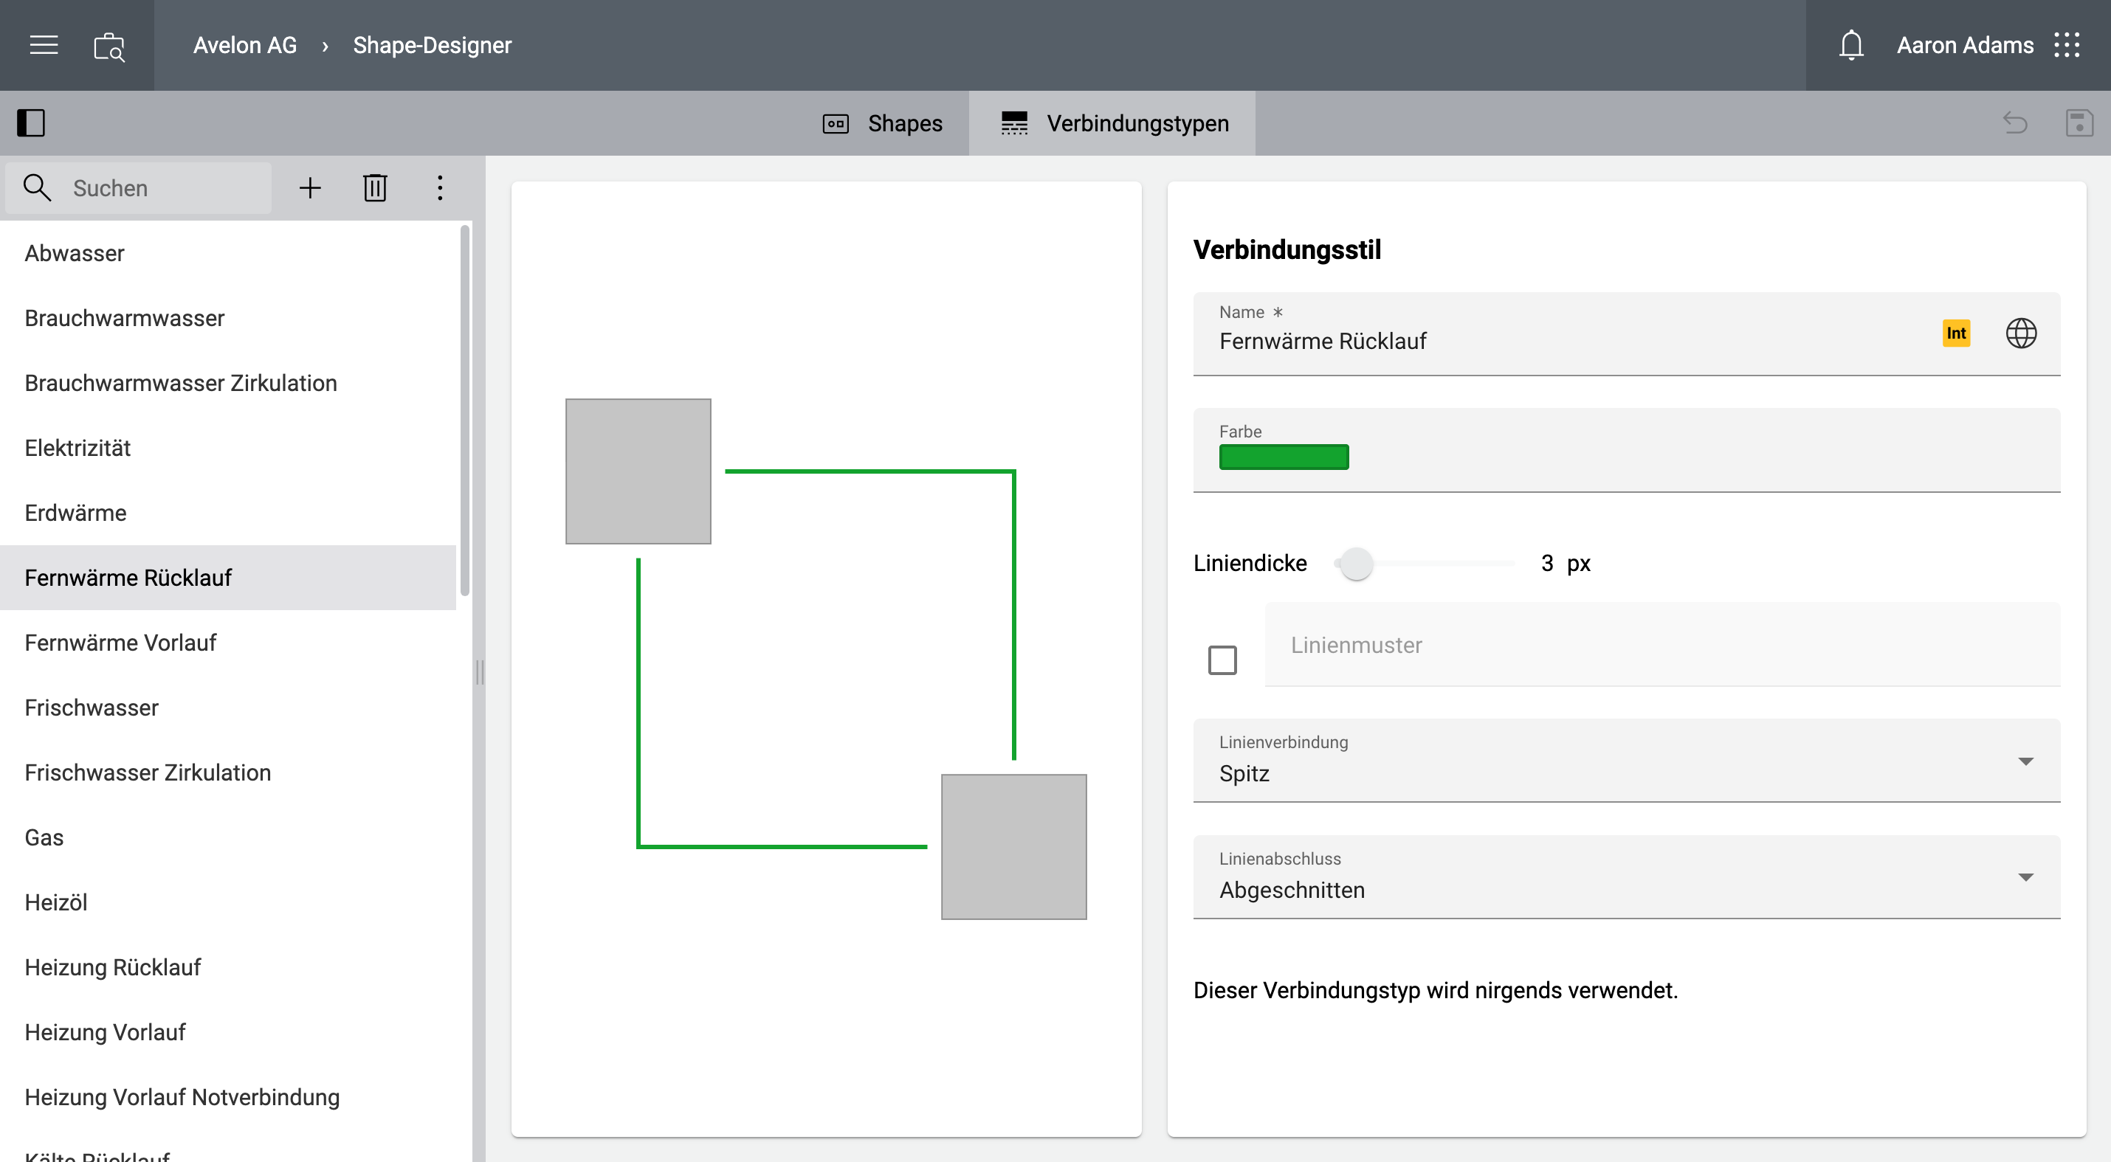Open translations via globe icon
The width and height of the screenshot is (2111, 1162).
(x=2021, y=333)
